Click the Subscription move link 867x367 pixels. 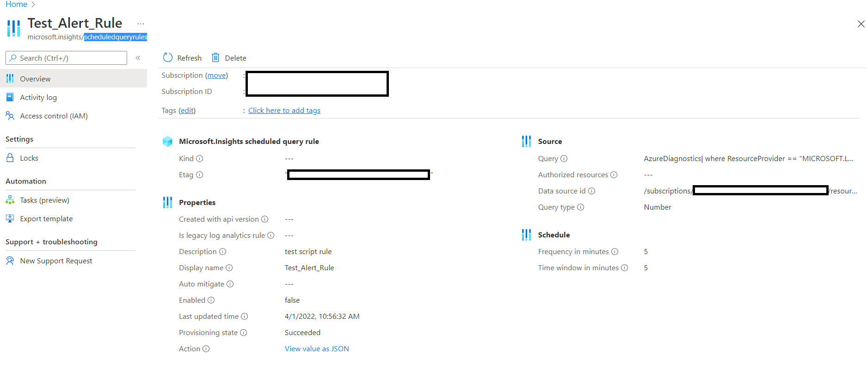[216, 75]
